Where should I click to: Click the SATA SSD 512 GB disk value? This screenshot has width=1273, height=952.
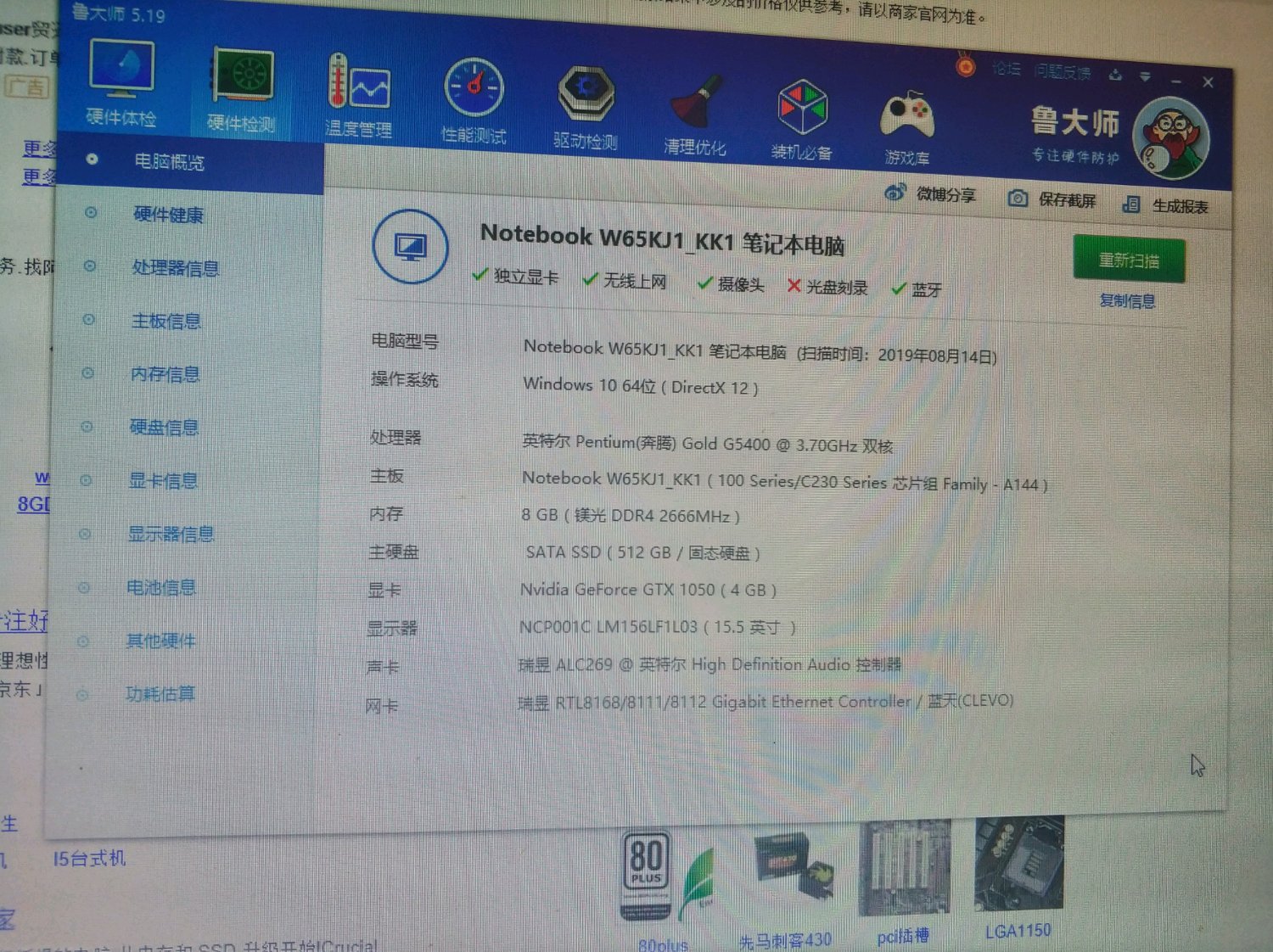[x=642, y=553]
